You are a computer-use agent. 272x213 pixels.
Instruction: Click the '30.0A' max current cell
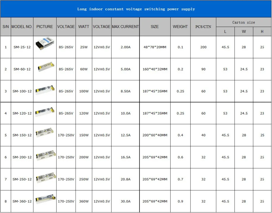click(125, 201)
